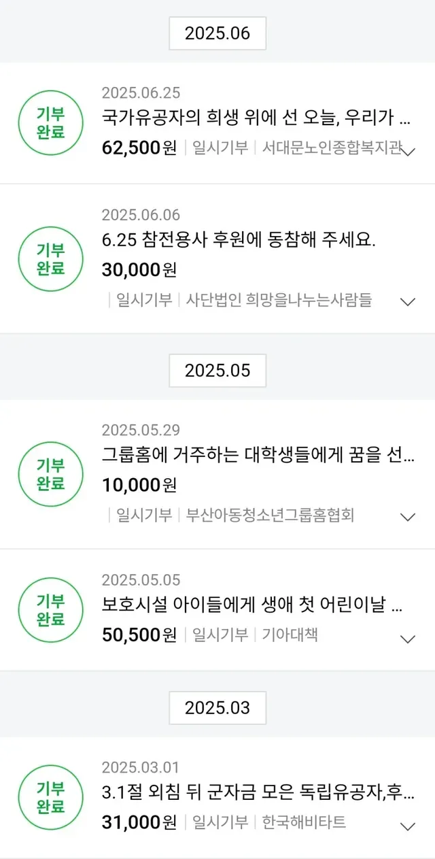The height and width of the screenshot is (859, 435).
Task: Select the 2025.05 month header
Action: [x=217, y=370]
